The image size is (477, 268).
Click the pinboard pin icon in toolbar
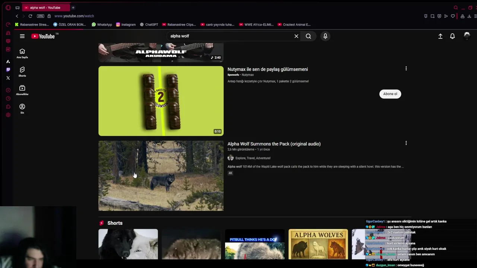pyautogui.click(x=426, y=16)
